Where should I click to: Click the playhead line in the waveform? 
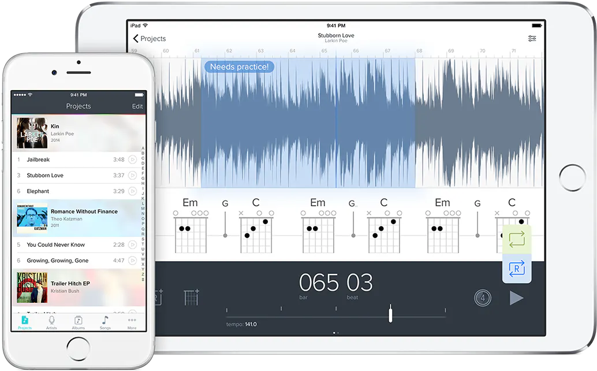(336, 122)
